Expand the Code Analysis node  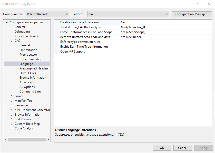coord(12,128)
